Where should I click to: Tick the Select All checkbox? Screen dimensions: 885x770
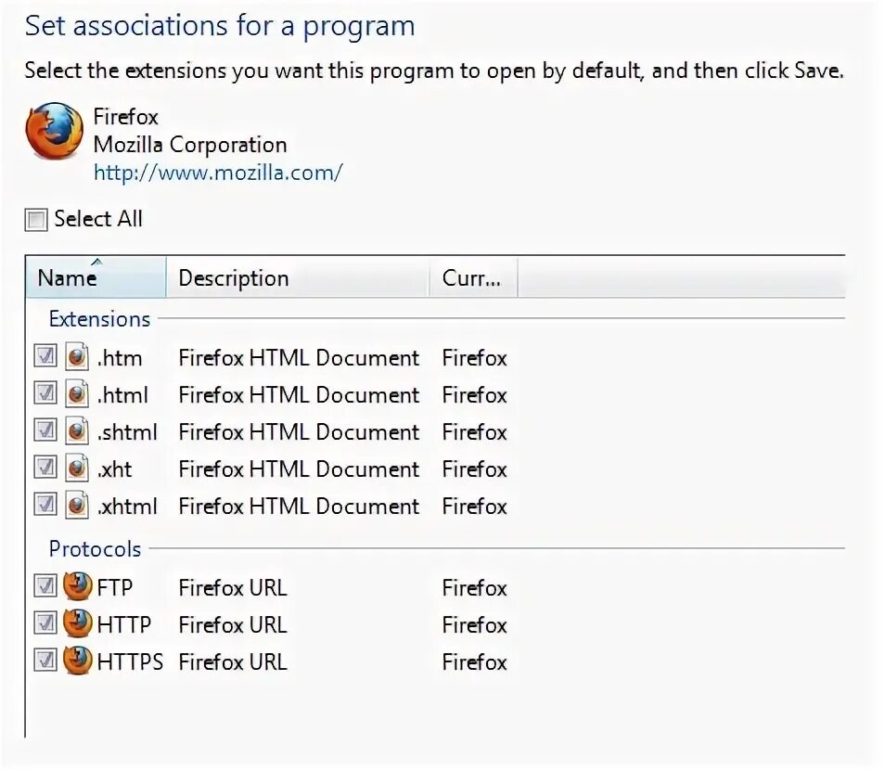(36, 220)
